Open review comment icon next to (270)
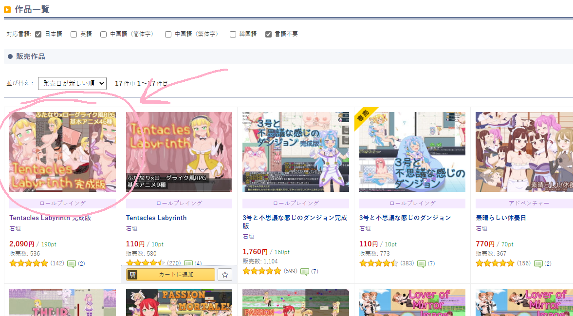Viewport: 573px width, 316px height. click(x=188, y=263)
